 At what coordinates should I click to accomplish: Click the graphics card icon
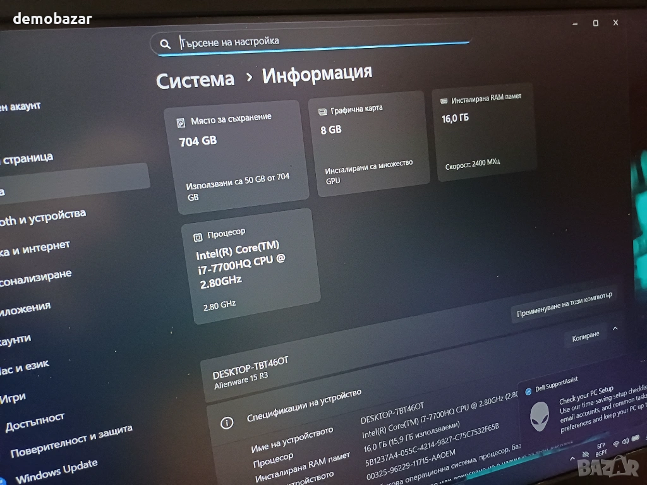tap(323, 111)
